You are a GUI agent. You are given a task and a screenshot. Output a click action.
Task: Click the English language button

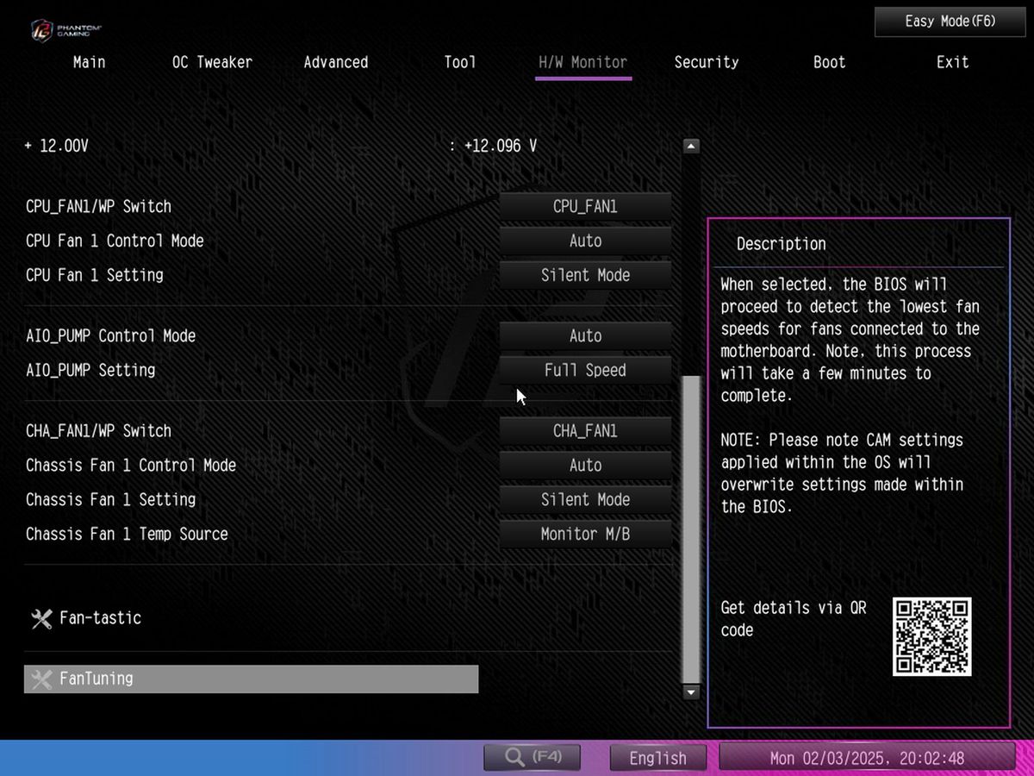pos(658,758)
